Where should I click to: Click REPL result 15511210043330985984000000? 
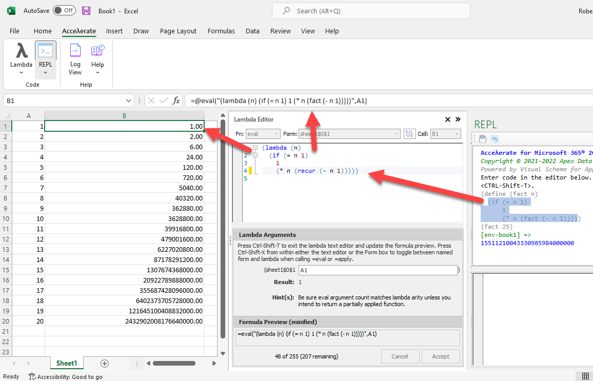[527, 243]
